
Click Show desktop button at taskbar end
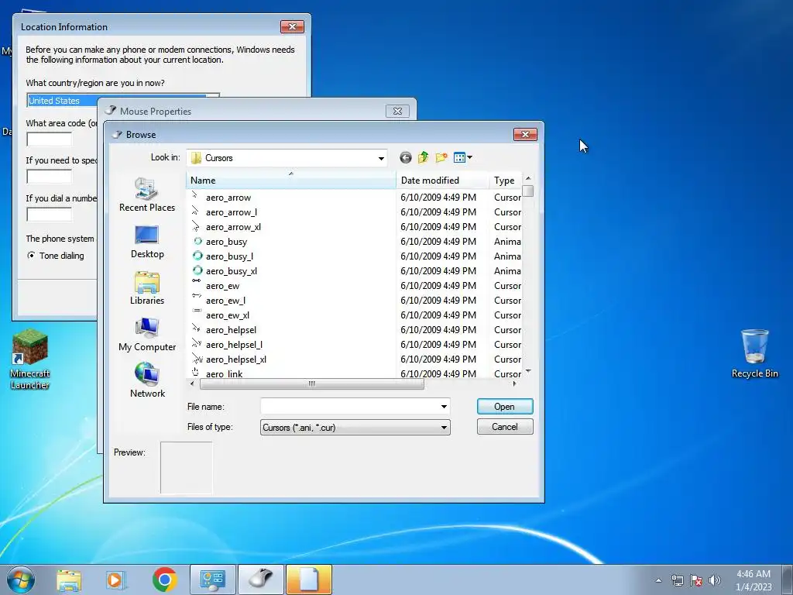point(788,580)
